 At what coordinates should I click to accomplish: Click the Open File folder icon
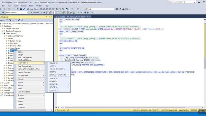click(x=18, y=9)
